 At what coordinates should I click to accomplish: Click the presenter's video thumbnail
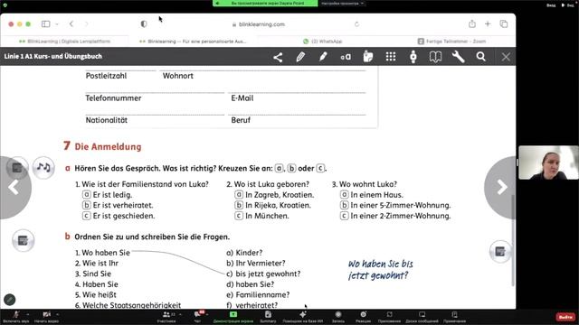coord(549,162)
